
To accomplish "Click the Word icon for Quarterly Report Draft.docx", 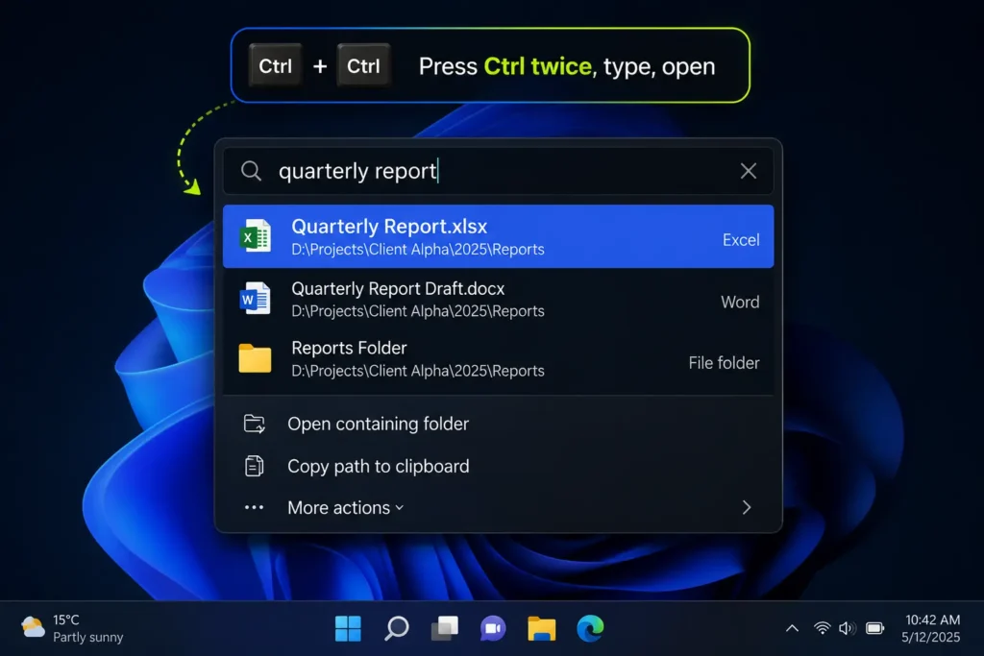I will 255,299.
